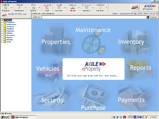Viewport: 159px width, 119px height.
Task: Click the red eProperty quick launch icon
Action: tap(125, 117)
